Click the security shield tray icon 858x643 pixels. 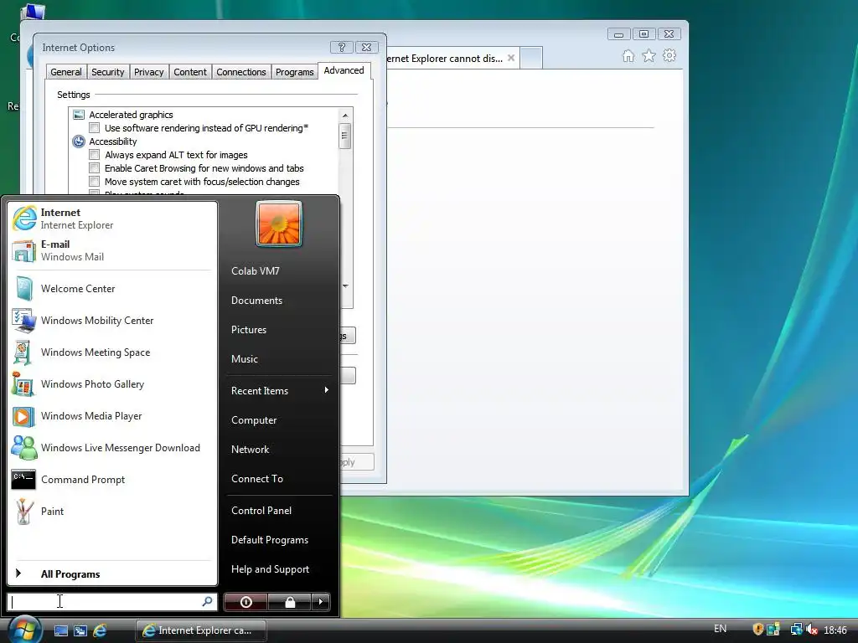coord(757,630)
